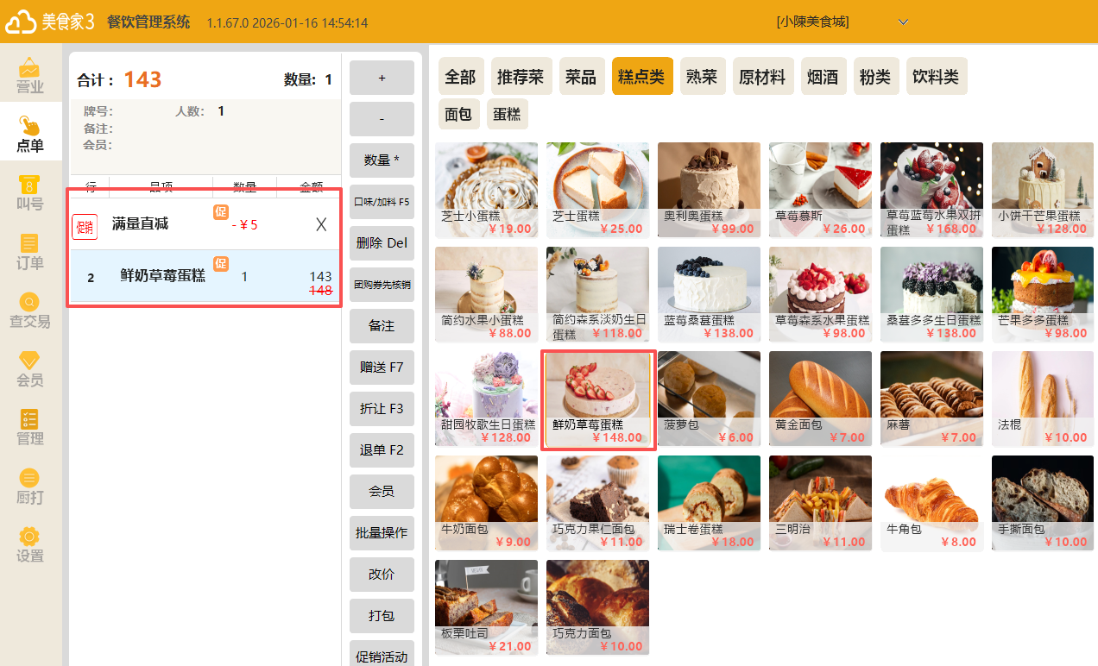Add 黄金面包 to the order
Screen dimensions: 1098x666
pyautogui.click(x=820, y=399)
